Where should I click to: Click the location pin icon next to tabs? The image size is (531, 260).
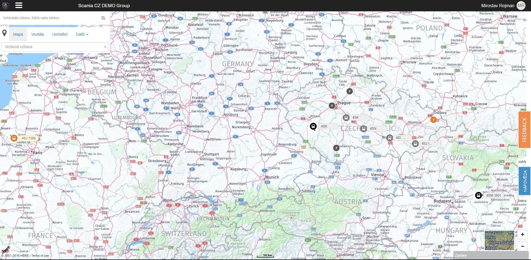point(4,33)
